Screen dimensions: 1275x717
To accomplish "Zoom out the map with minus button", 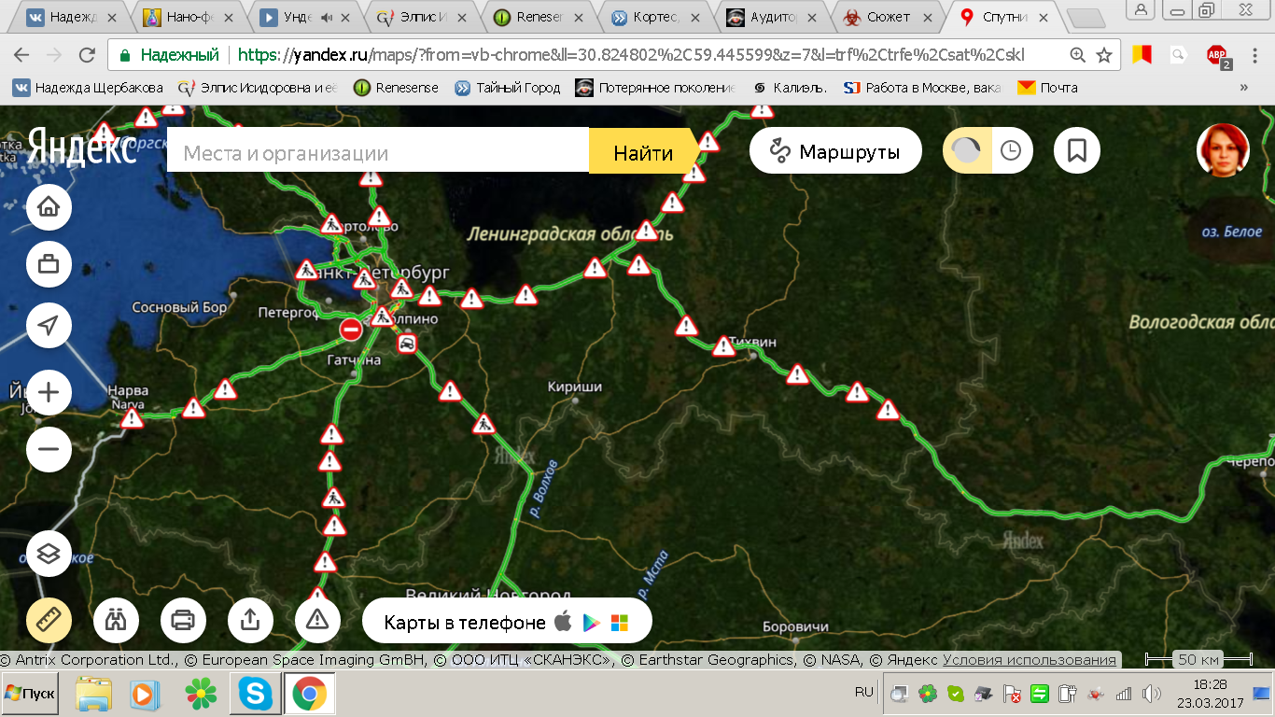I will (49, 450).
